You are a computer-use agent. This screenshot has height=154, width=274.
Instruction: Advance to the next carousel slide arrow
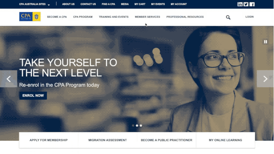265,79
